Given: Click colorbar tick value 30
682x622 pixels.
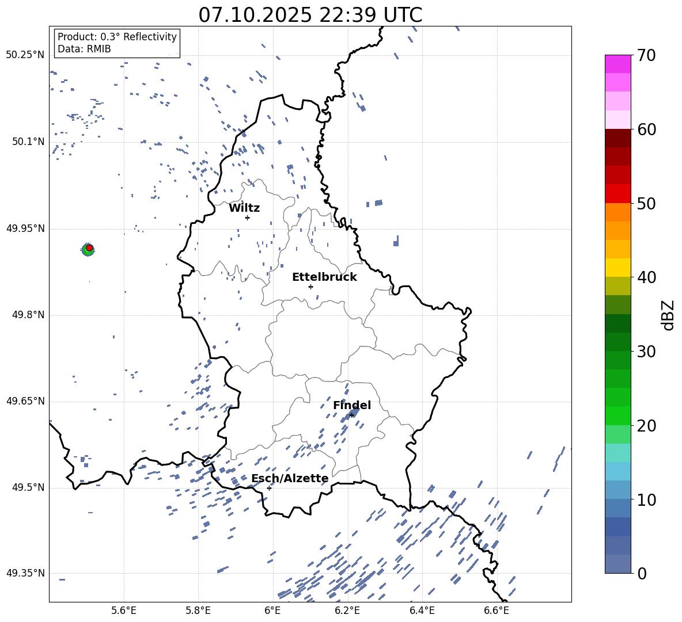Looking at the screenshot, I should (646, 352).
